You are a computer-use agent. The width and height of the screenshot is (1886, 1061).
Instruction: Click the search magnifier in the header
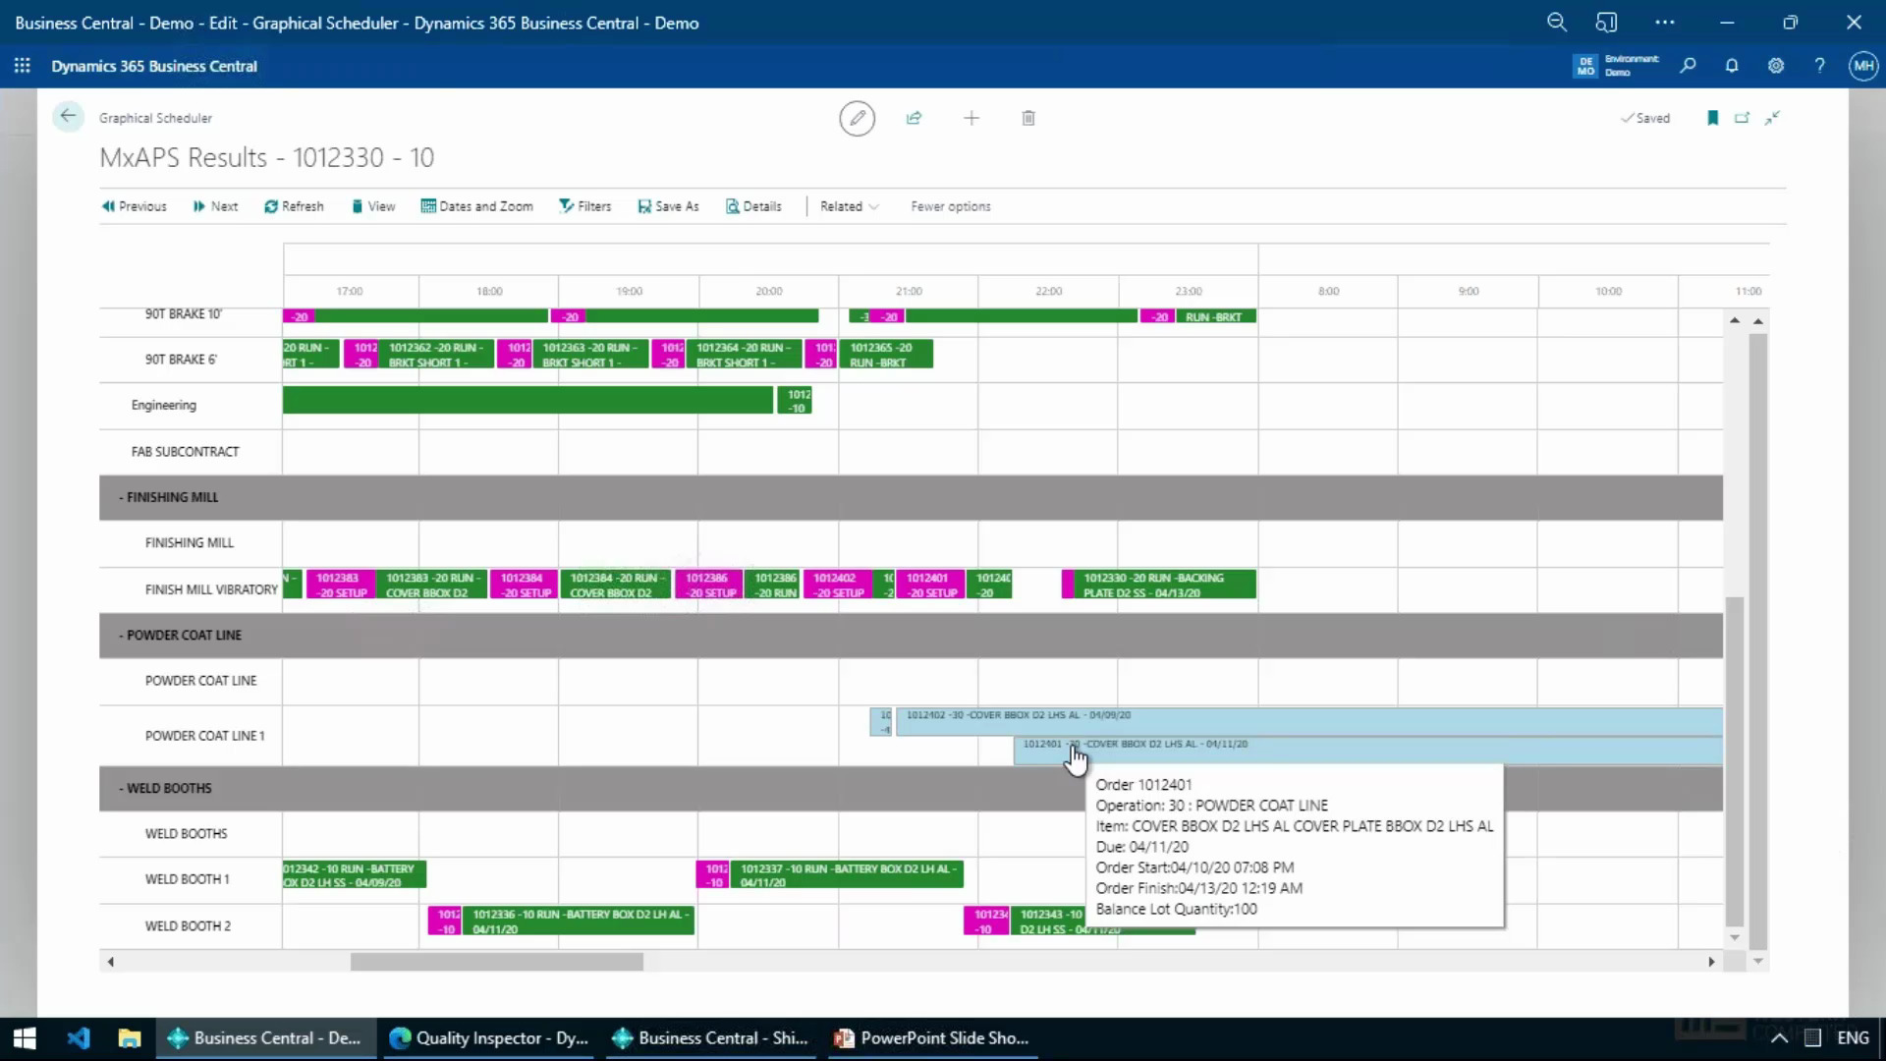(x=1688, y=66)
